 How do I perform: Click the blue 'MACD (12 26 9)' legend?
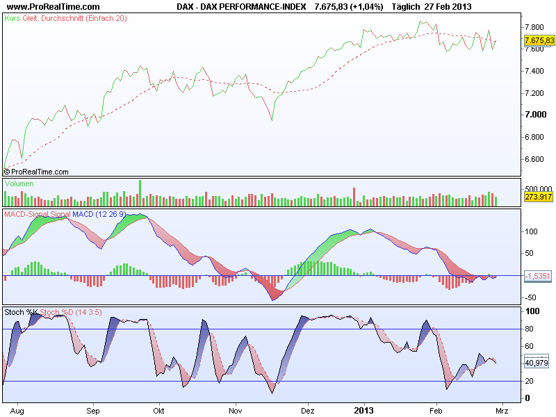(x=99, y=214)
